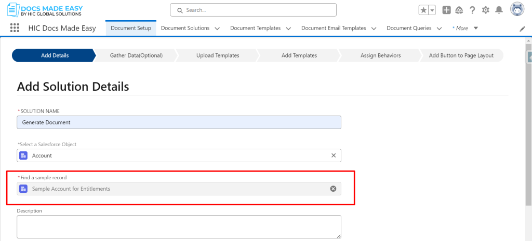
Task: Open the Setup gear icon
Action: 486,10
